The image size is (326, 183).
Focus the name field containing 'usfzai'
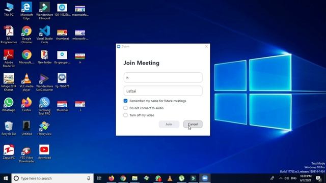coord(163,91)
